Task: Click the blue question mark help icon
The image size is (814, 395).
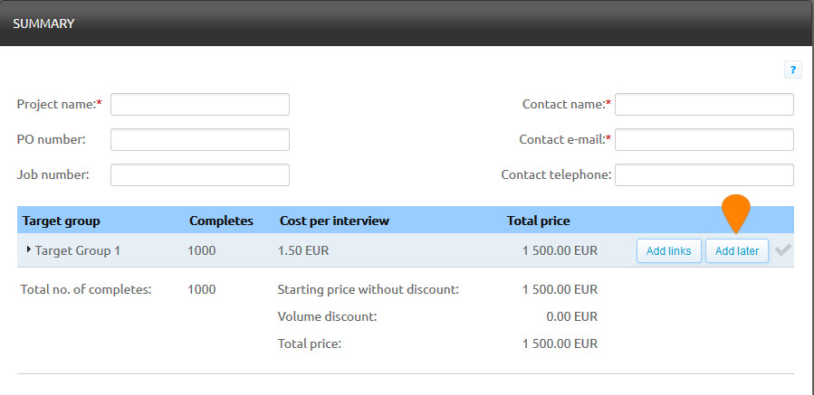Action: (x=793, y=69)
